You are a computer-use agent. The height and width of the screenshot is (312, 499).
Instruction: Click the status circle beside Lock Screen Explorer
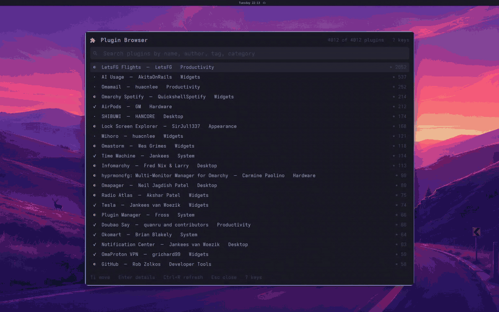tap(94, 126)
